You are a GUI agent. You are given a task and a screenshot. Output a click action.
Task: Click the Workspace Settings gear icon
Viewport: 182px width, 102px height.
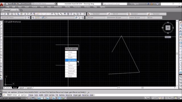click(25, 18)
